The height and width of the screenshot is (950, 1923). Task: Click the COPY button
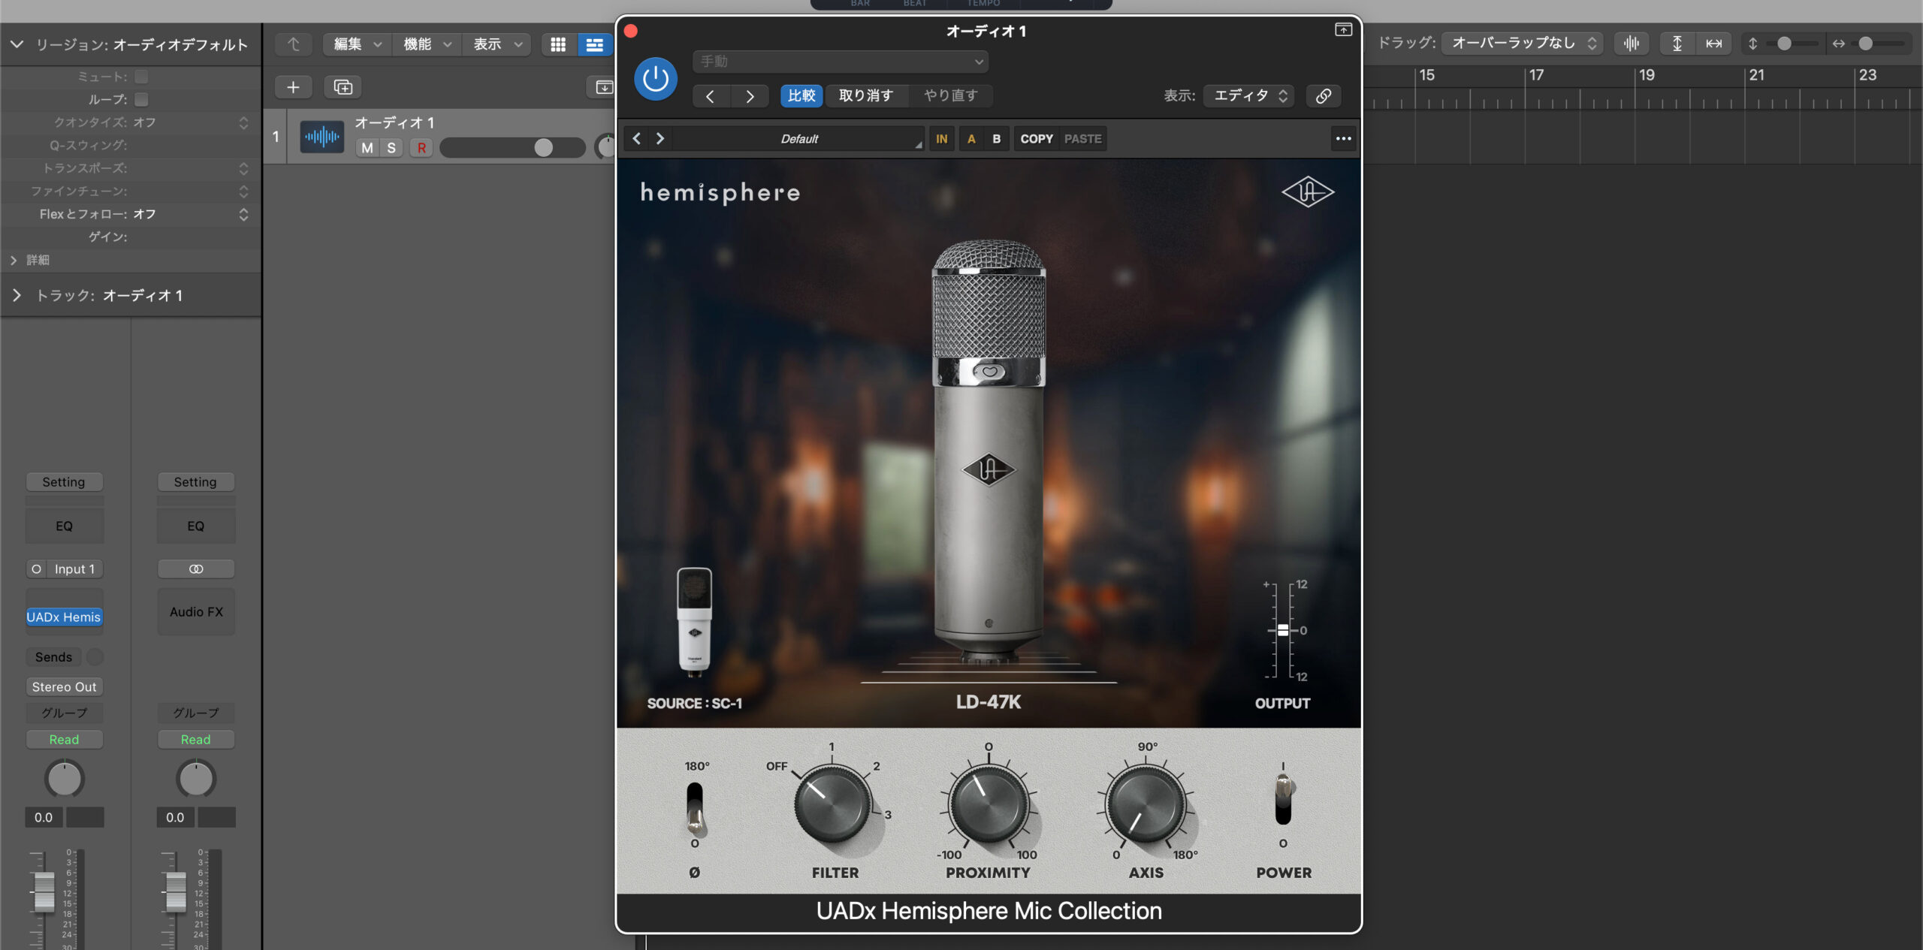pos(1036,139)
